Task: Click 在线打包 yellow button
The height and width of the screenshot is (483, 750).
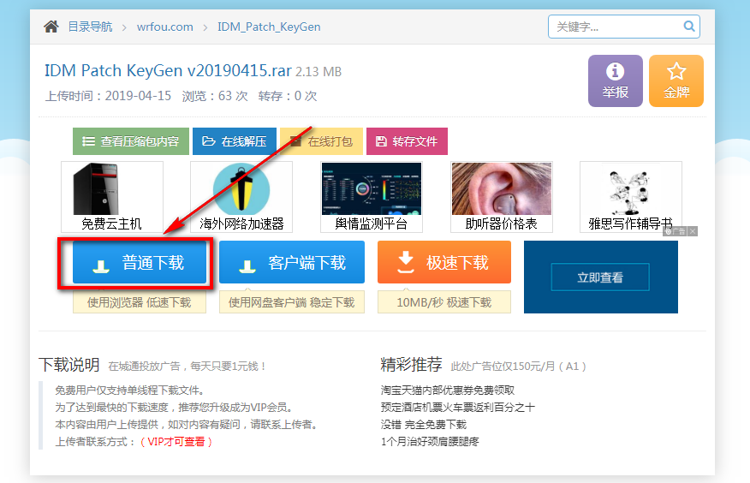Action: (321, 141)
